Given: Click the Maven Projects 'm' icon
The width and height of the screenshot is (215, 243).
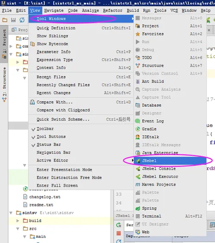Looking at the screenshot, I should click(138, 184).
